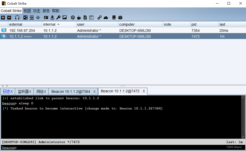
Task: Open the cloud web server manager icon
Action: tap(106, 17)
